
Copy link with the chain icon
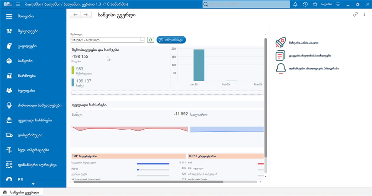(355, 15)
